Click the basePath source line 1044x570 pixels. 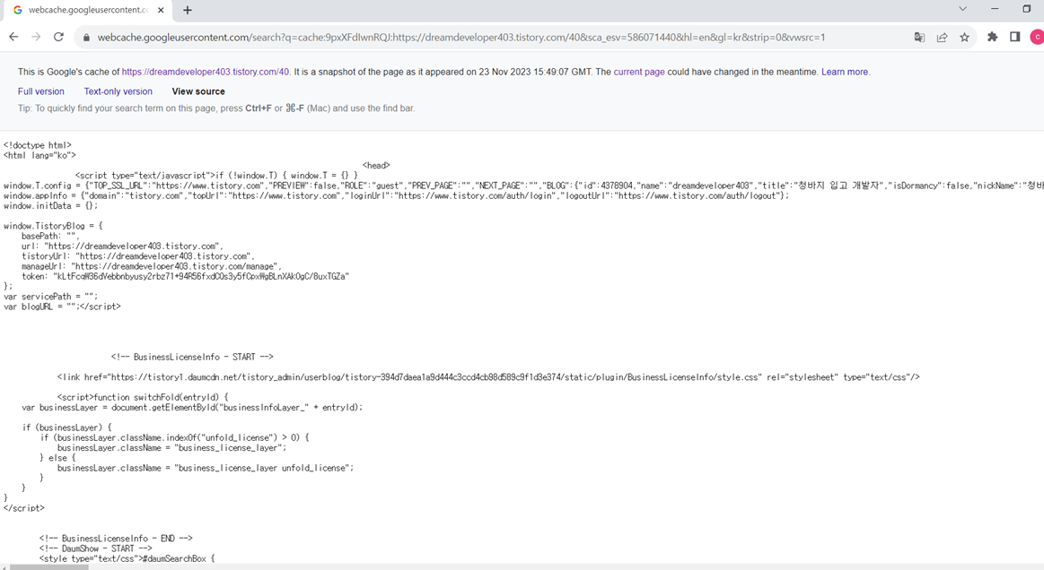tap(50, 236)
